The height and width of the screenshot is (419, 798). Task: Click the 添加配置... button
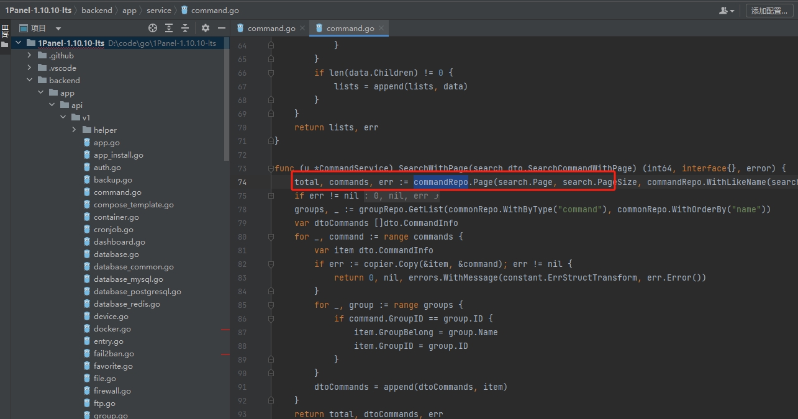point(769,11)
